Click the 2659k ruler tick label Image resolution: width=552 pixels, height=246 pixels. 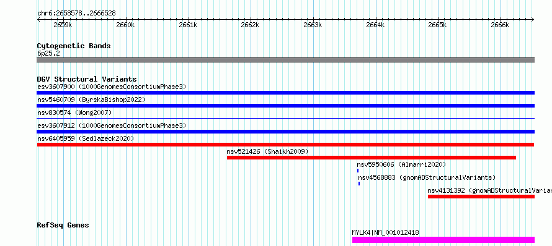[x=63, y=25]
